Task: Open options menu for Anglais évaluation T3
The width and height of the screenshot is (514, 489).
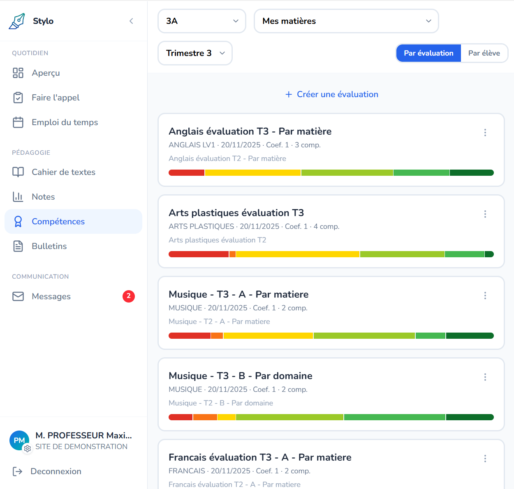Action: coord(485,133)
